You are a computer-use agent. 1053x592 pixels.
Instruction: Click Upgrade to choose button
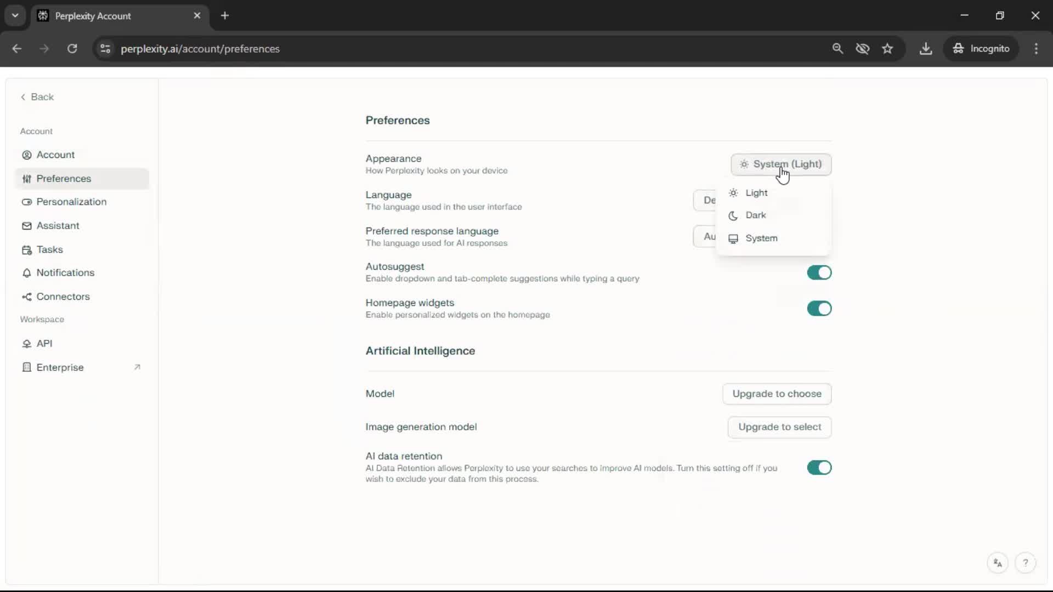pyautogui.click(x=777, y=394)
